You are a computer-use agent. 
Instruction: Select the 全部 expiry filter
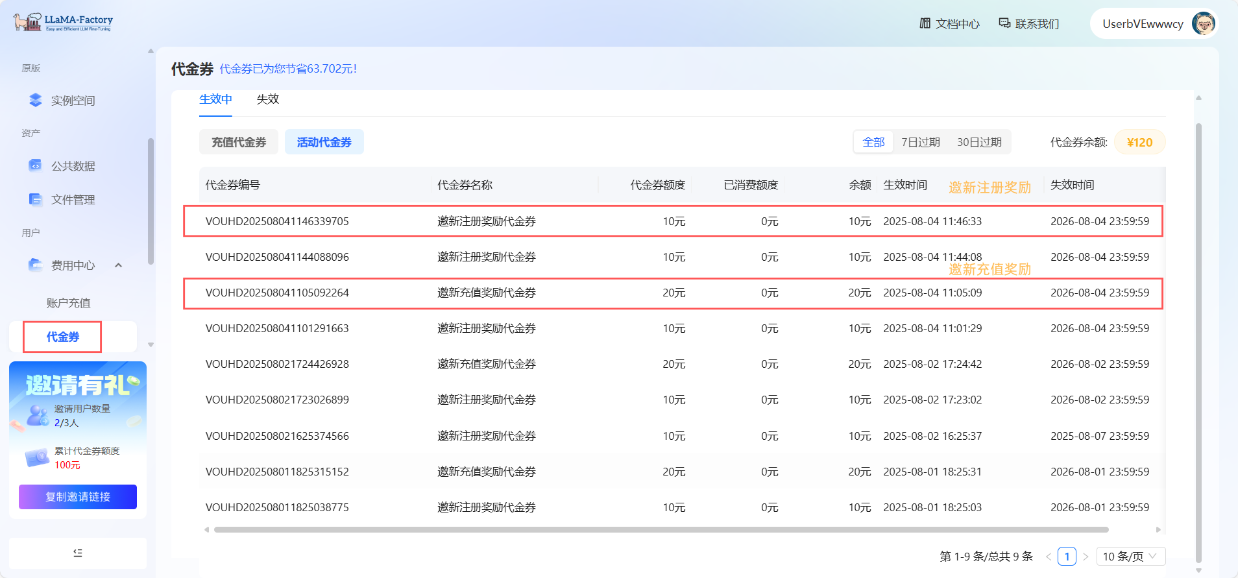[873, 142]
